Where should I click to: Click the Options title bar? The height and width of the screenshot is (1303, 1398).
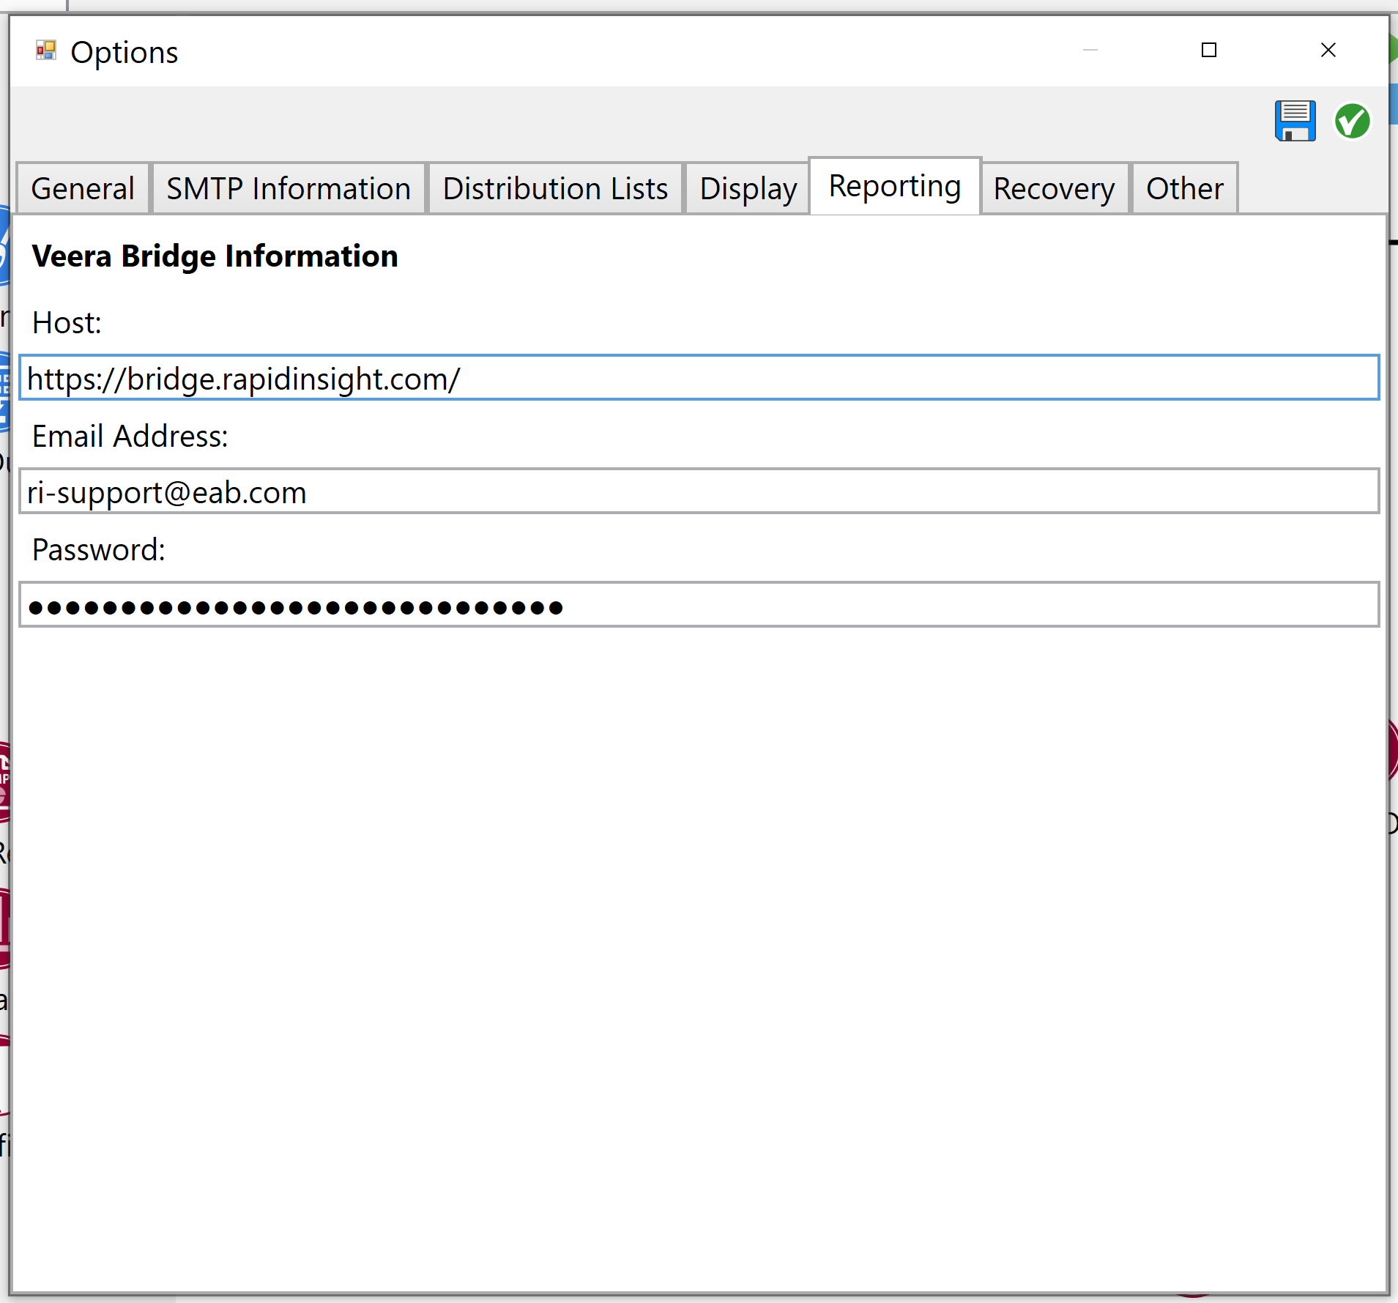[x=586, y=50]
